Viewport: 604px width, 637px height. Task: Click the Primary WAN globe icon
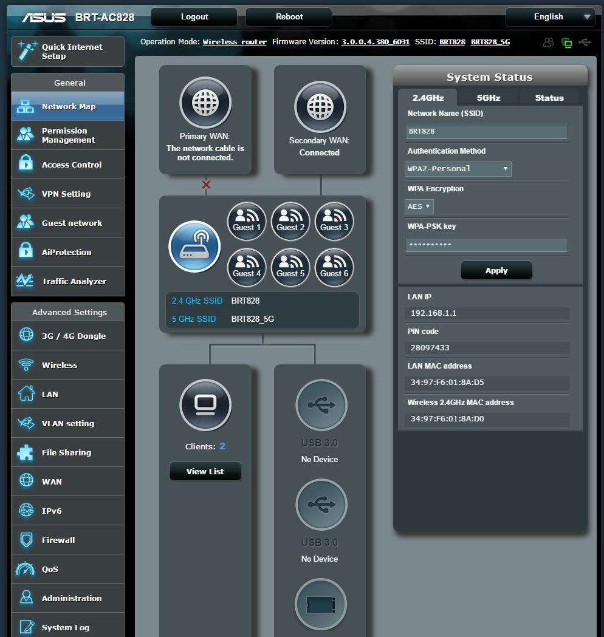205,103
